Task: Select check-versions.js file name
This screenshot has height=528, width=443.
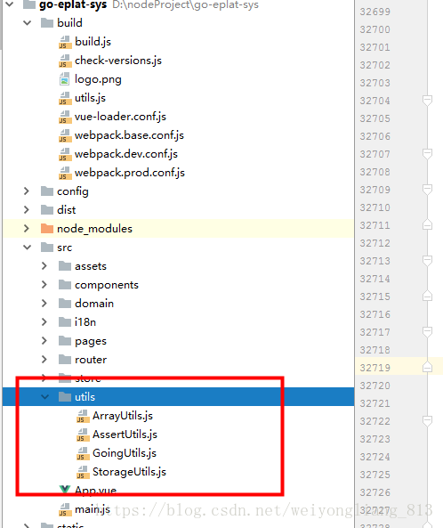Action: tap(118, 61)
